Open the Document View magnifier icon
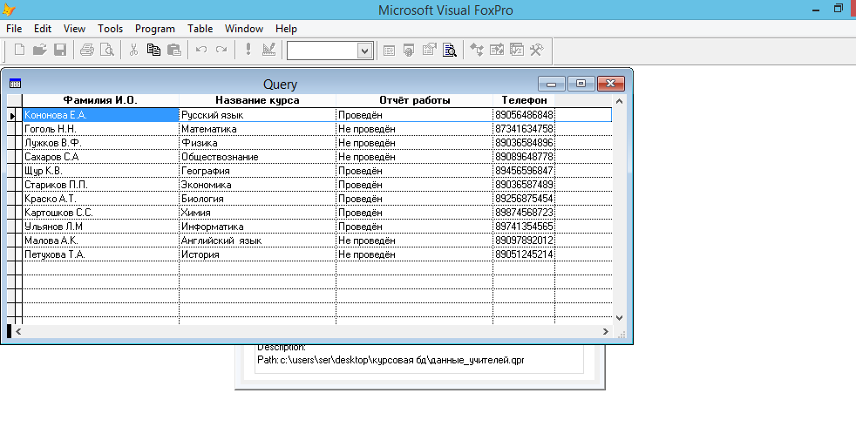 click(x=449, y=51)
